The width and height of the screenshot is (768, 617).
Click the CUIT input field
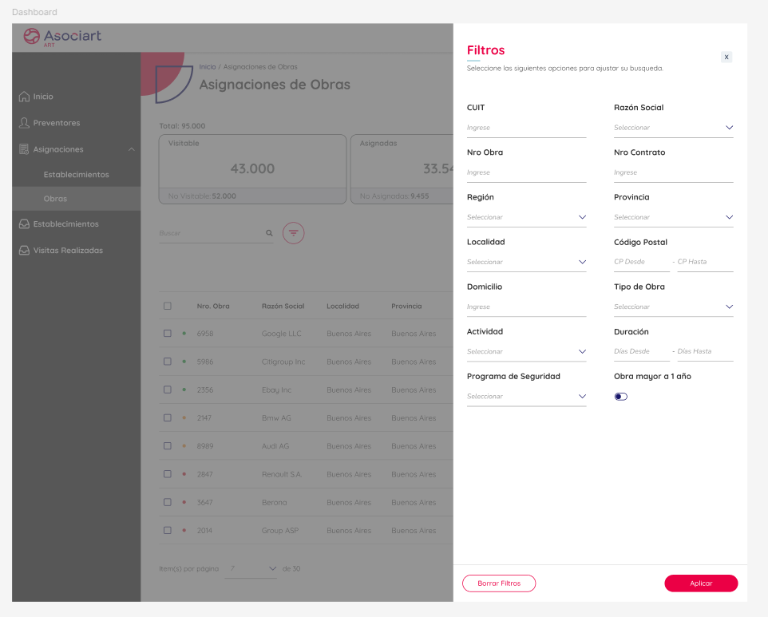526,128
